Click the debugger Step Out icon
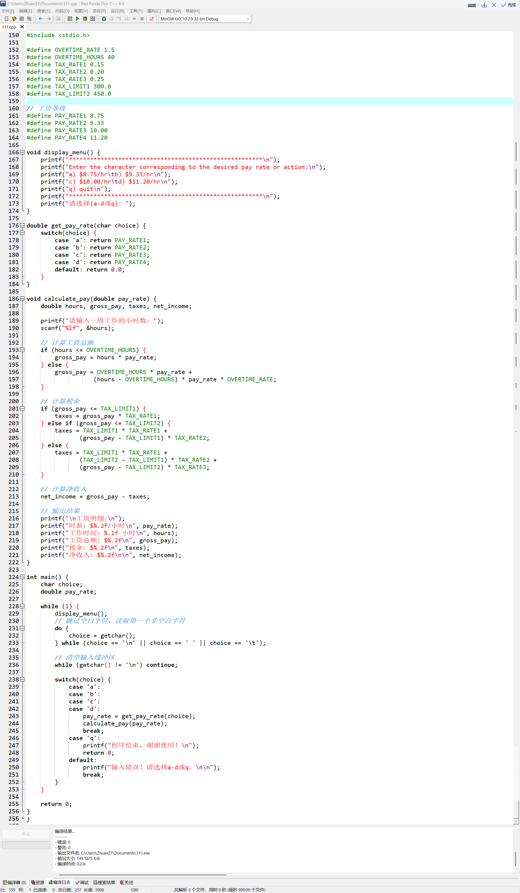Image resolution: width=520 pixels, height=893 pixels. pos(127,19)
